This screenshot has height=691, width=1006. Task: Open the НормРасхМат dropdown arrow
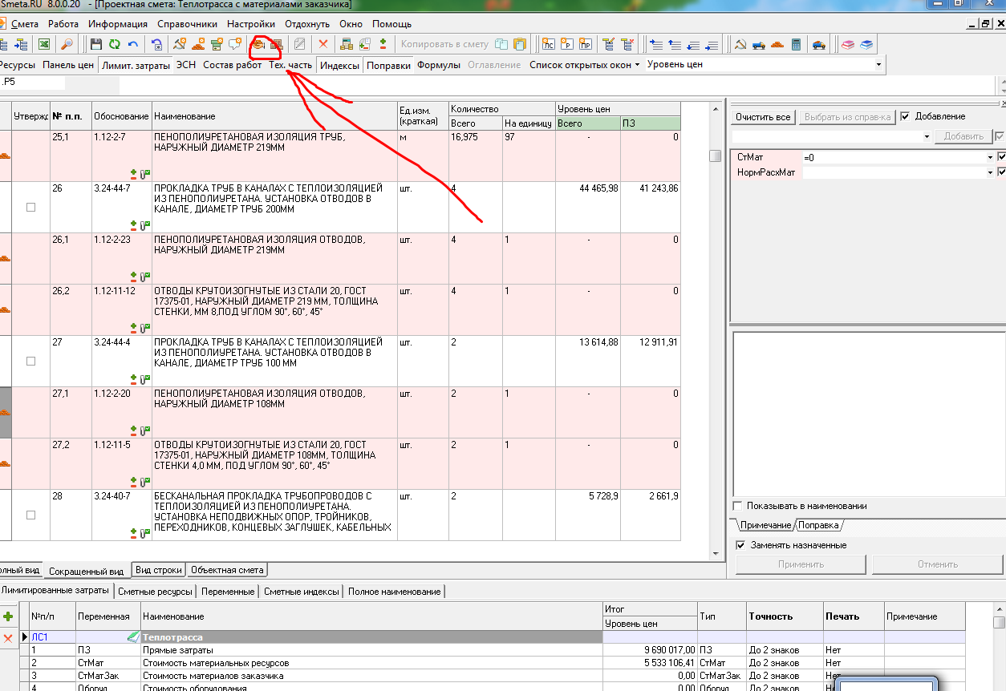tap(992, 172)
